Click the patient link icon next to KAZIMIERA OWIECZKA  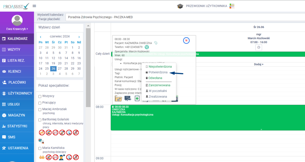(156, 43)
